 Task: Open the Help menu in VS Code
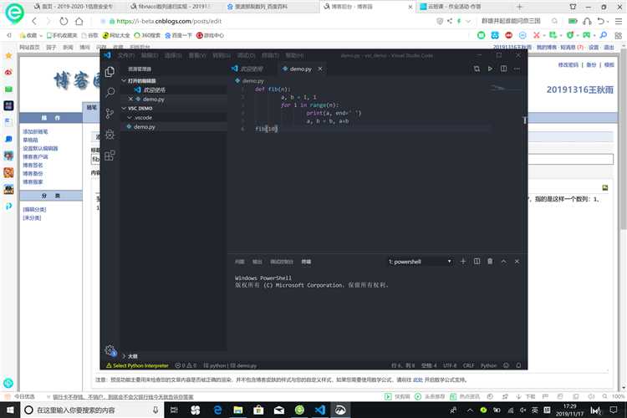tap(294, 55)
